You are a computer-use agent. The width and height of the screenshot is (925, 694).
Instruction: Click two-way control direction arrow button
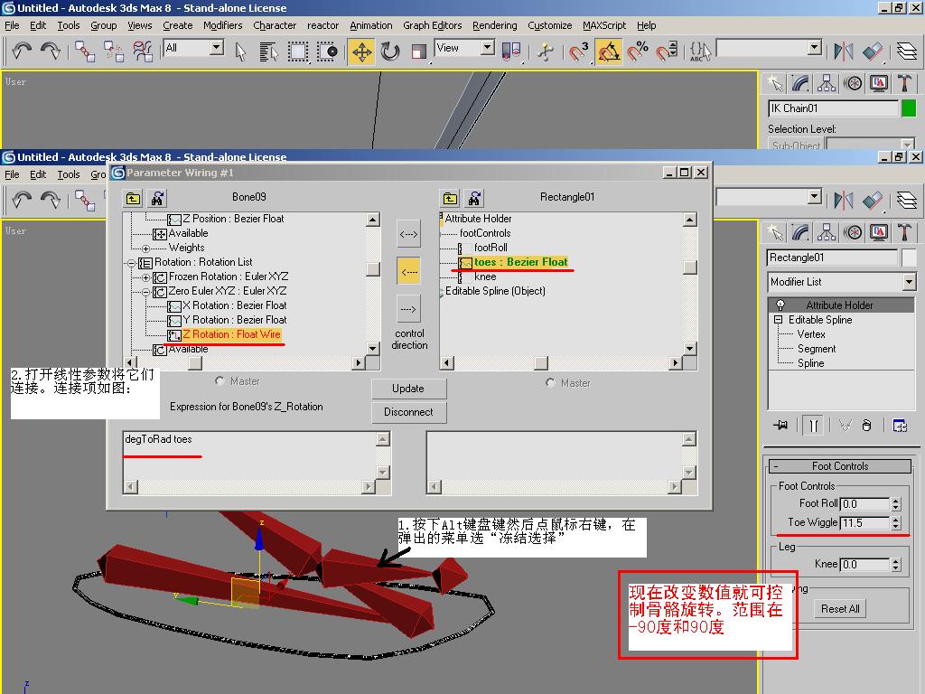(x=408, y=234)
